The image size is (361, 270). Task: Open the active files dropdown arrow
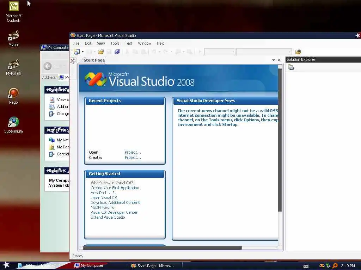tap(274, 60)
